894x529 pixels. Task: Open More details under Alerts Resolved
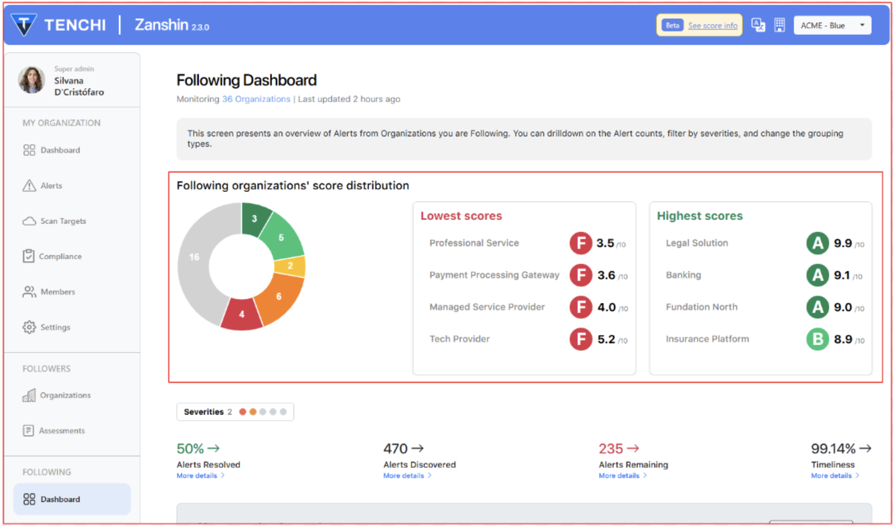(200, 476)
